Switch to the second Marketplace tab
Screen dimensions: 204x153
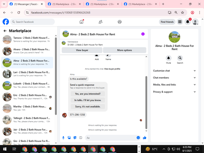point(64,4)
